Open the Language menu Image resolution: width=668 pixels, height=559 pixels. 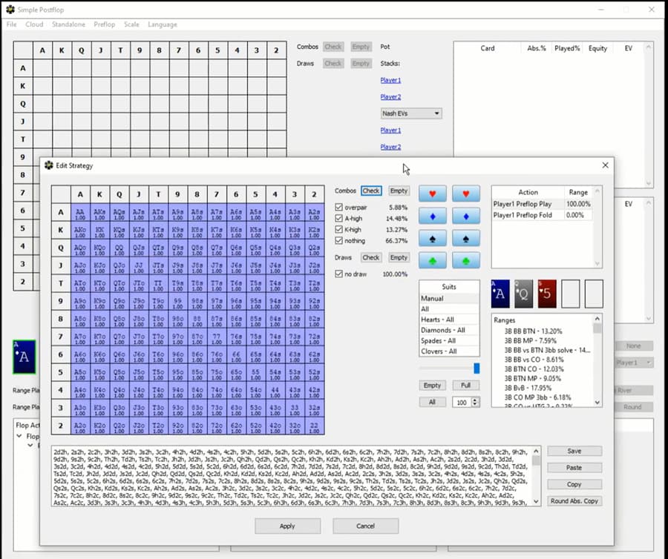(163, 24)
